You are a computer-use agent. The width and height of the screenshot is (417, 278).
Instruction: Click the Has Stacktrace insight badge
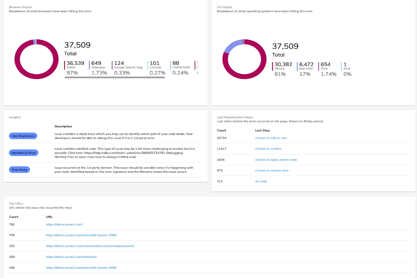click(23, 136)
